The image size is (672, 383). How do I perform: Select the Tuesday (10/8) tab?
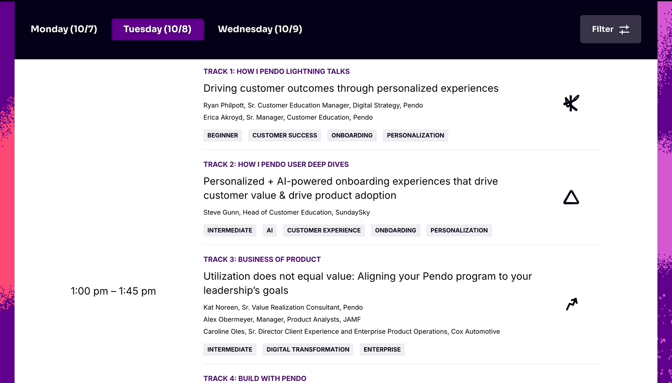tap(158, 29)
